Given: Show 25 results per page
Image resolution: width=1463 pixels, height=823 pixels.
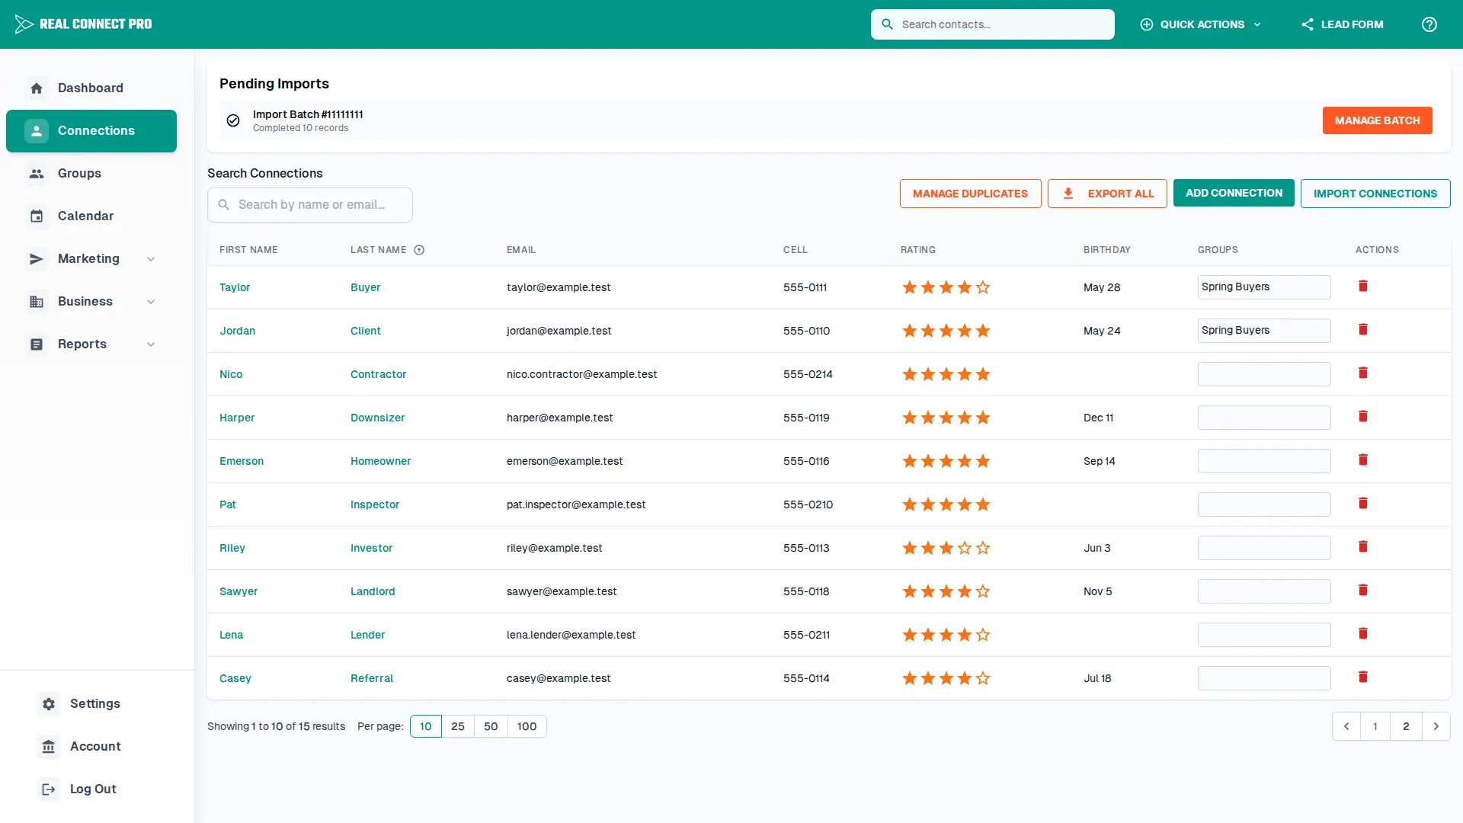Looking at the screenshot, I should pos(458,726).
